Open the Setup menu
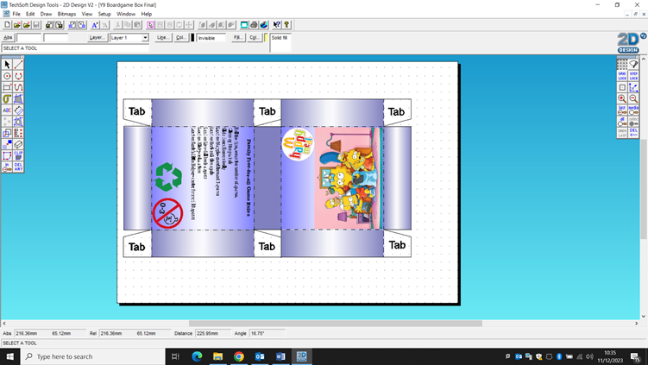This screenshot has width=648, height=365. click(x=104, y=14)
